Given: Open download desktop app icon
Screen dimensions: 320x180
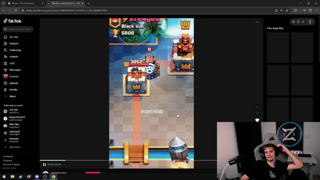Looking at the screenshot, I should (303, 22).
